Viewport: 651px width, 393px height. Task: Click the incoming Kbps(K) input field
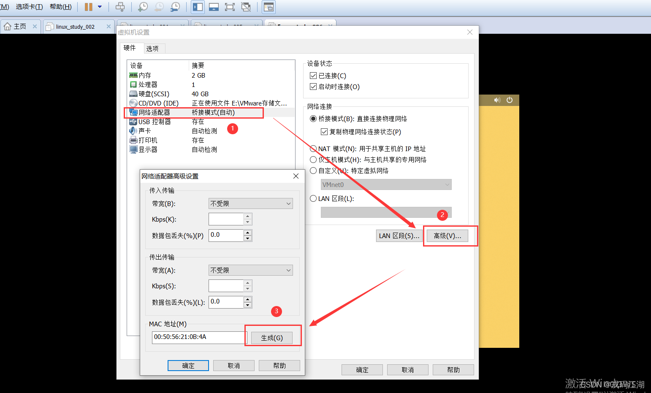pos(226,219)
